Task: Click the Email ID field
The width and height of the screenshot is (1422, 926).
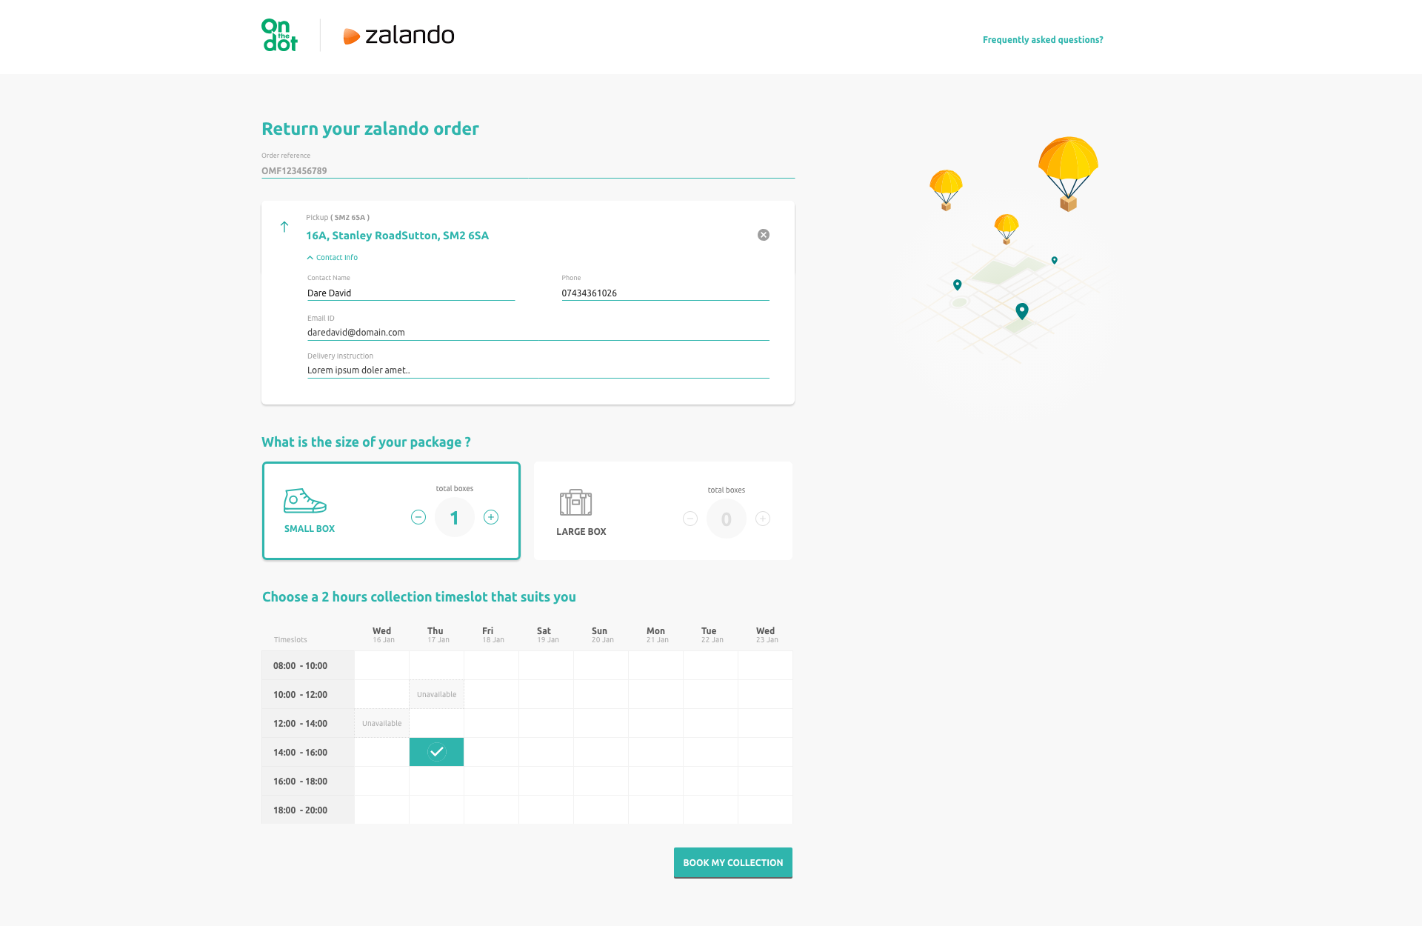Action: (538, 333)
